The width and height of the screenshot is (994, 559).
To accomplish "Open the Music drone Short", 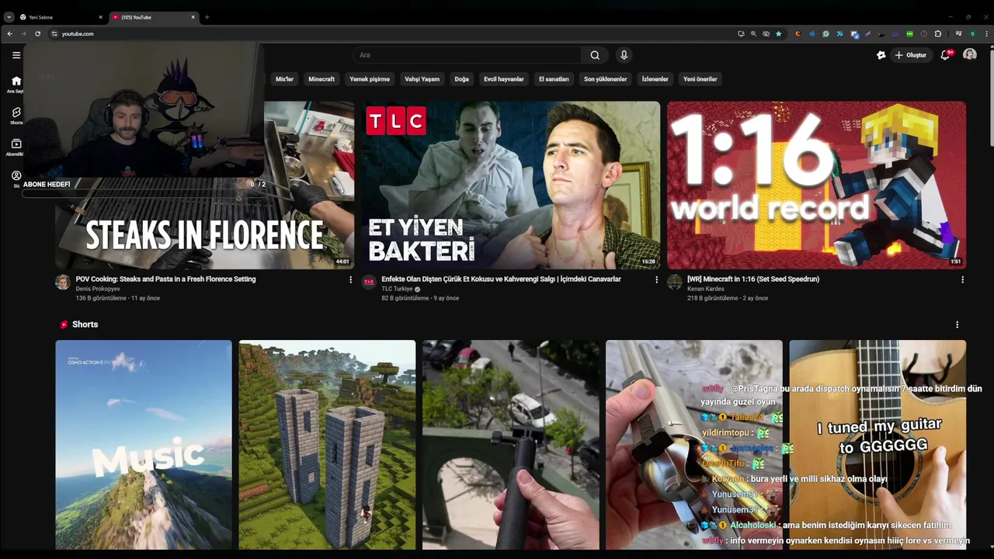I will [144, 445].
